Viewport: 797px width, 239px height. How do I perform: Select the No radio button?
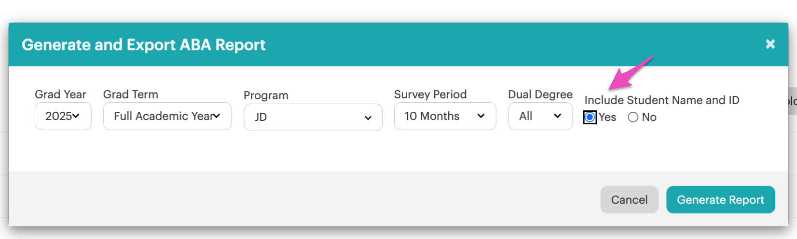pyautogui.click(x=633, y=117)
